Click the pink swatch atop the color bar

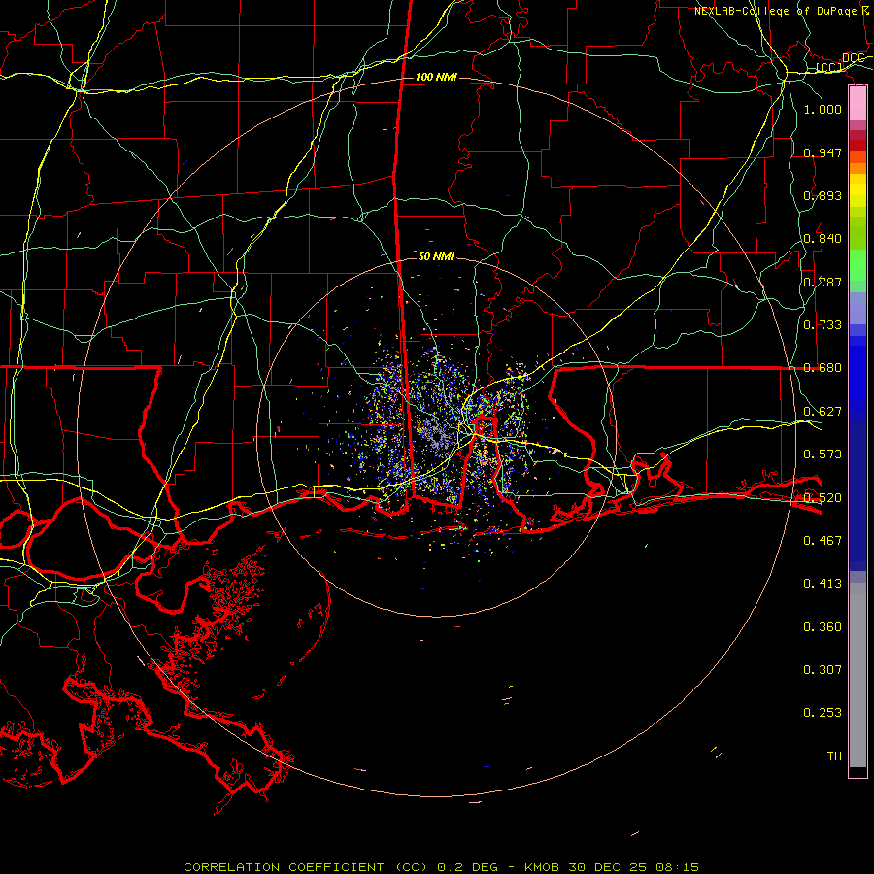pos(857,104)
